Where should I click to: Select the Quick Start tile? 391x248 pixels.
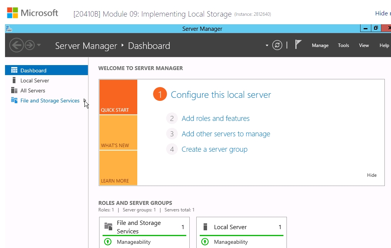tap(118, 97)
